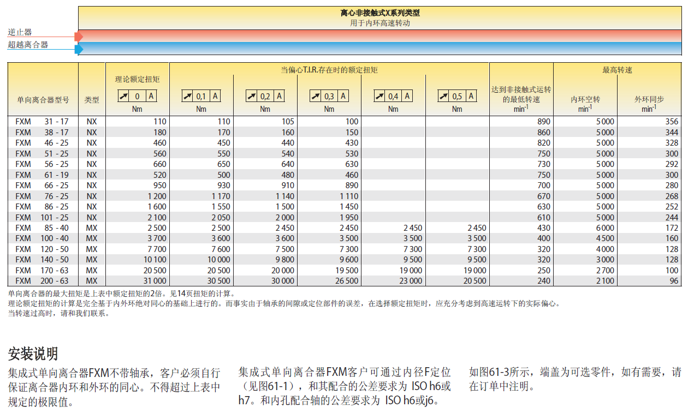This screenshot has height=419, width=688.
Task: Select model FXM 200 - 63
Action: [42, 281]
